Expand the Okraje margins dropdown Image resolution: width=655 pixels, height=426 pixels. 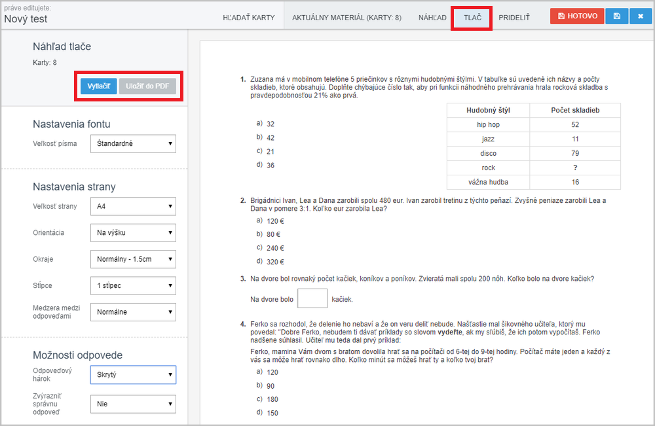[133, 259]
